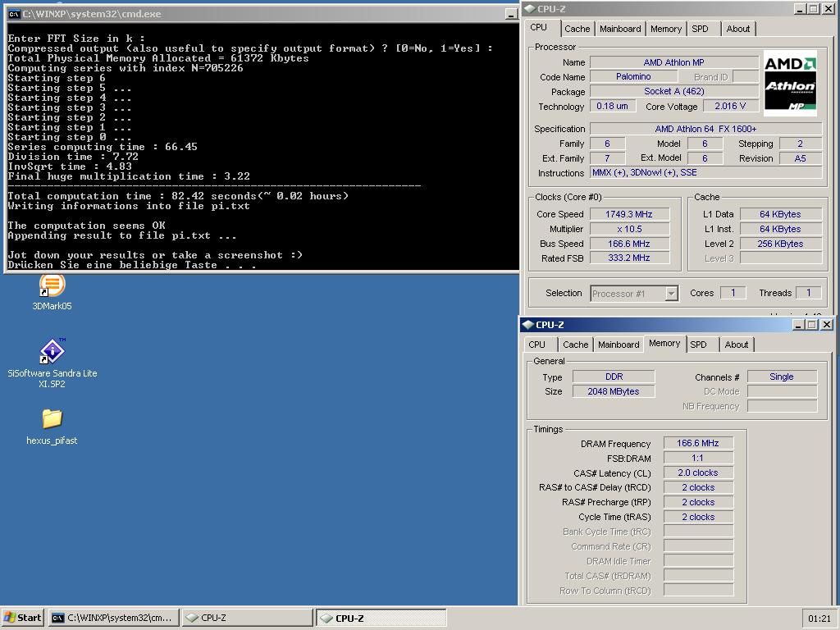Select Memory tab in lower CPU-Z
The width and height of the screenshot is (840, 630).
pyautogui.click(x=664, y=344)
